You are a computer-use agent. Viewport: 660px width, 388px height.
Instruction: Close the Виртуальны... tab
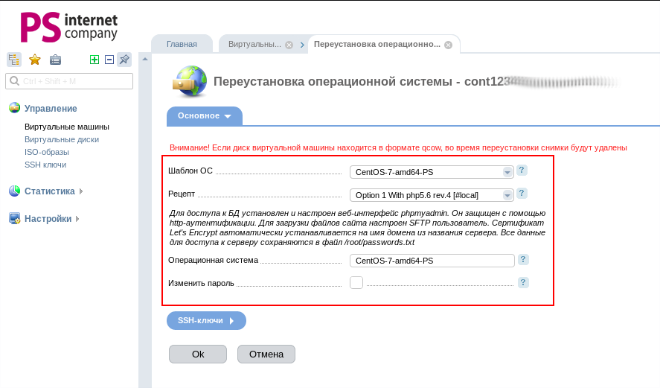289,45
